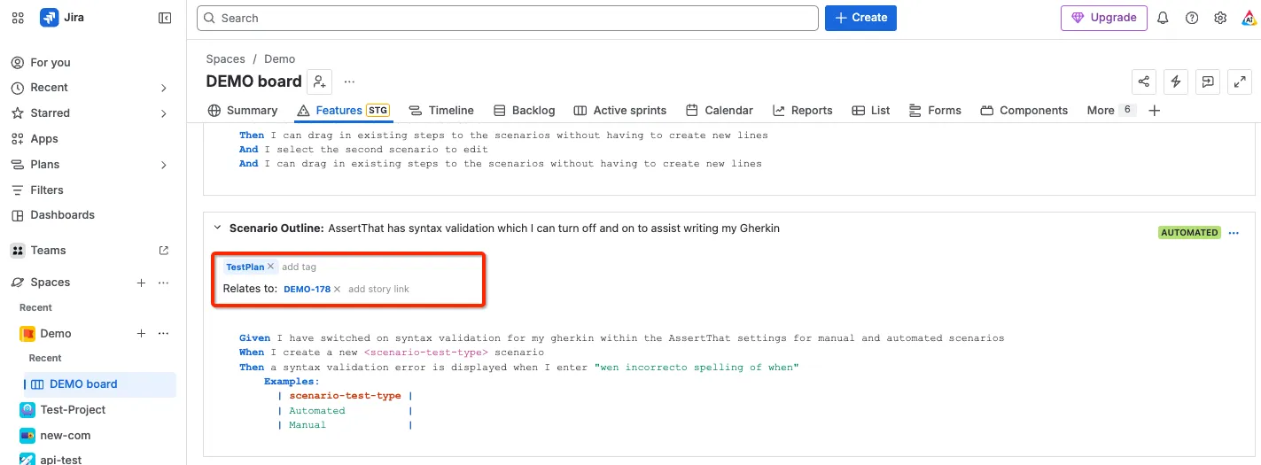Collapse the sidebar with the panel icon
The width and height of the screenshot is (1261, 465).
tap(165, 18)
